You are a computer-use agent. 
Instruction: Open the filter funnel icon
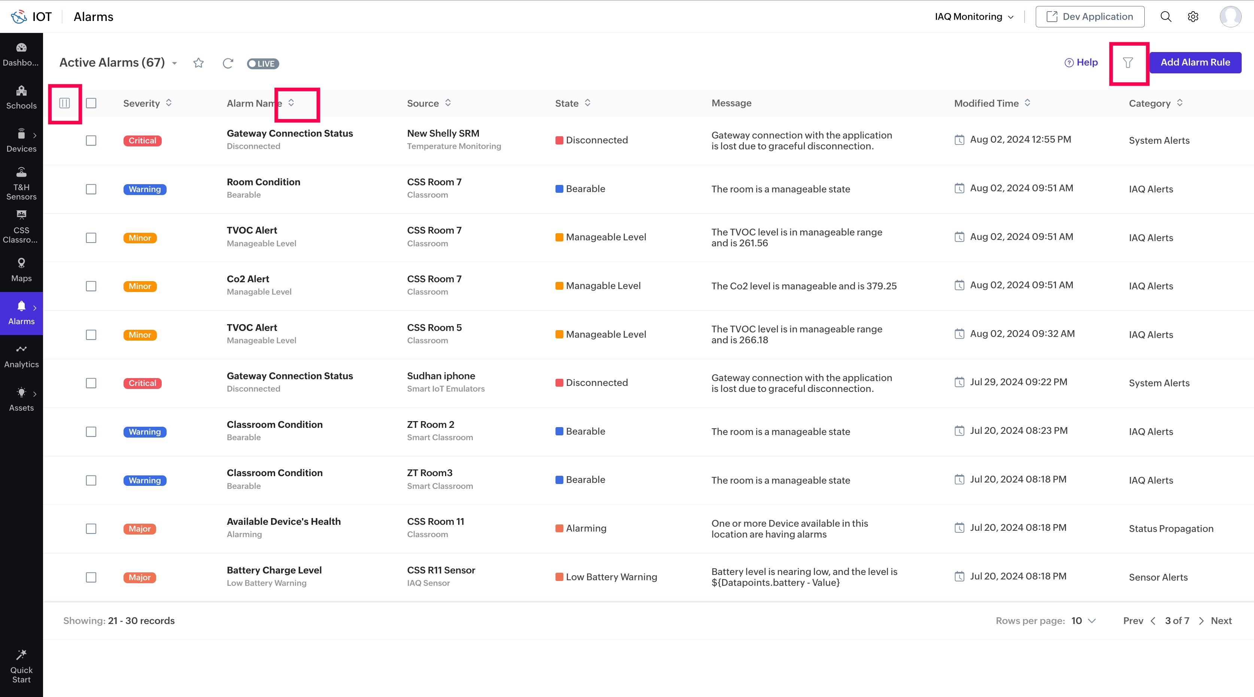1127,63
